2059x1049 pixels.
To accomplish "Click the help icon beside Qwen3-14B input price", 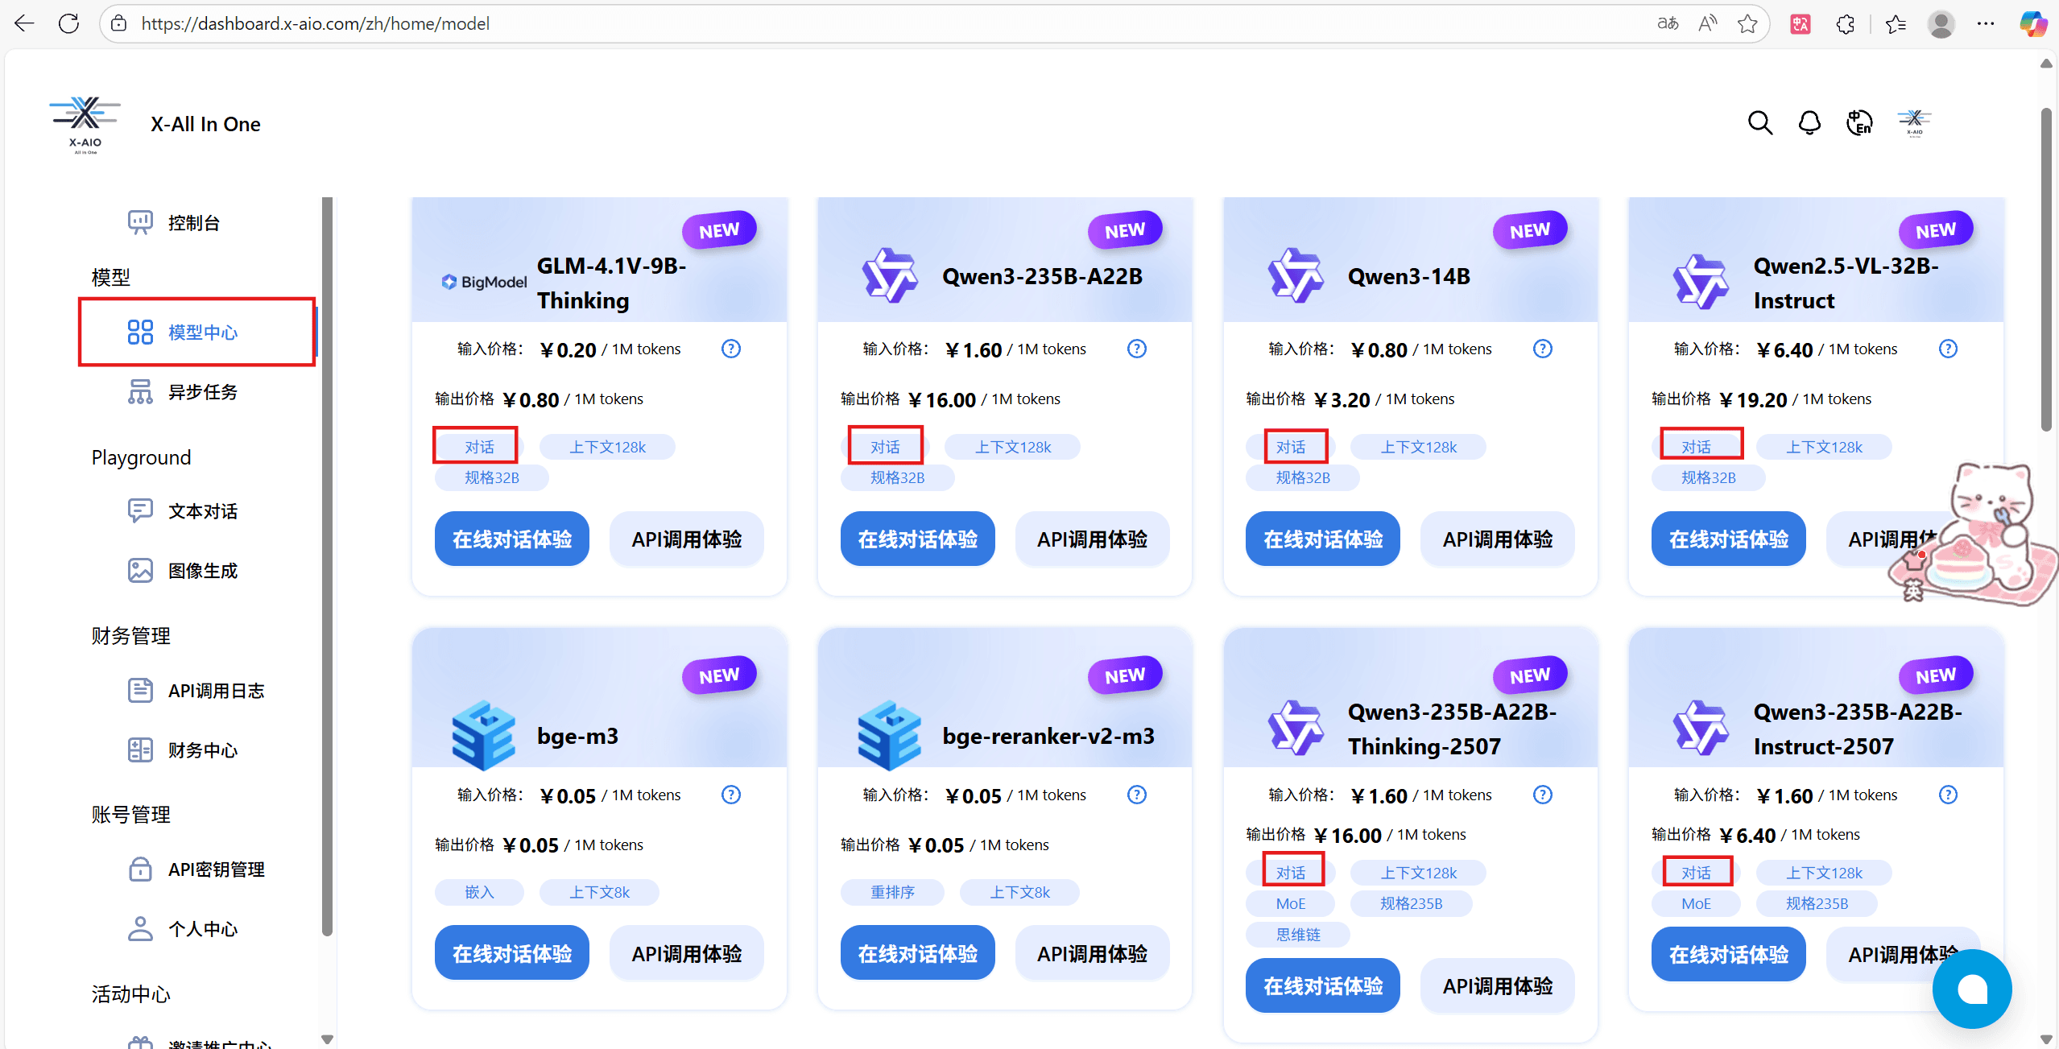I will pyautogui.click(x=1542, y=349).
